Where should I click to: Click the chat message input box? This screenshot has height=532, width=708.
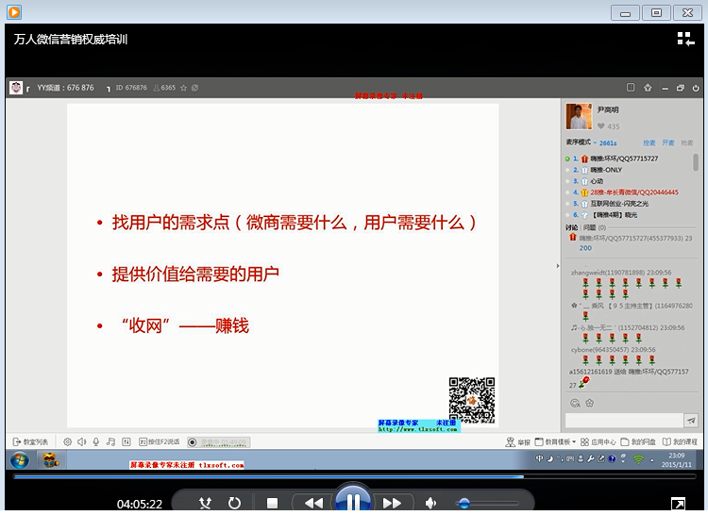[624, 421]
